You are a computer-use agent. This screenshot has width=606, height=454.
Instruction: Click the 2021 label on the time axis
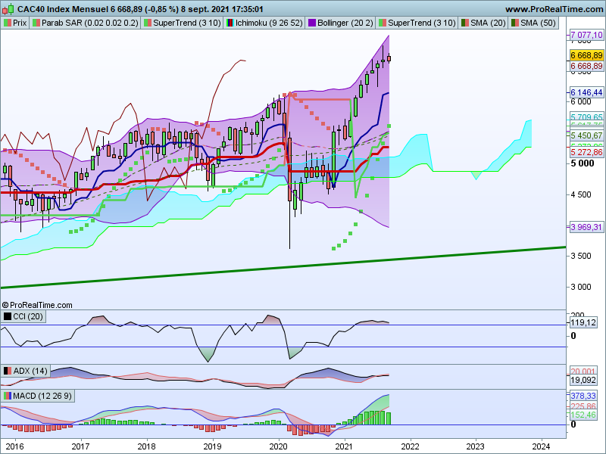tap(344, 446)
